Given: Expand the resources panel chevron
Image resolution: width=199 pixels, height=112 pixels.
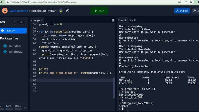Looking at the screenshot, I should (25, 107).
